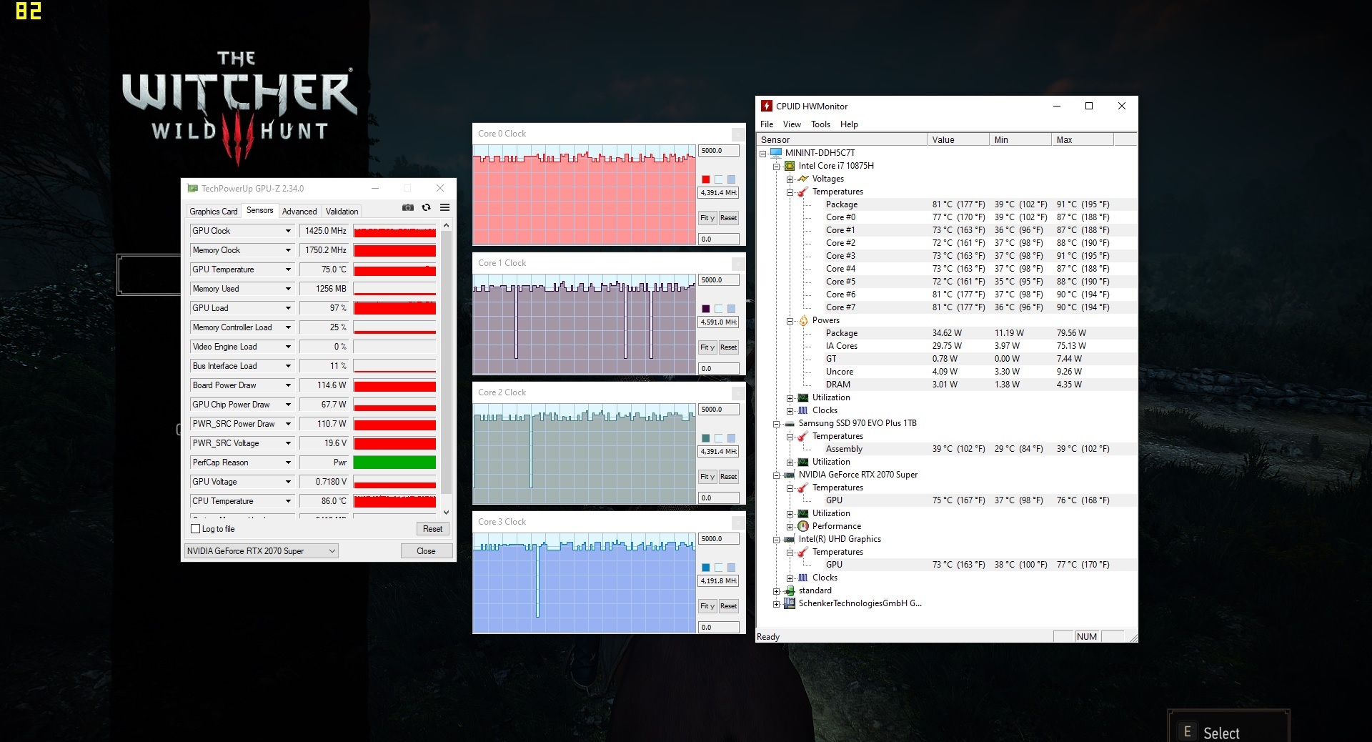Switch to the Advanced tab in GPU-Z
The height and width of the screenshot is (742, 1372).
(299, 212)
